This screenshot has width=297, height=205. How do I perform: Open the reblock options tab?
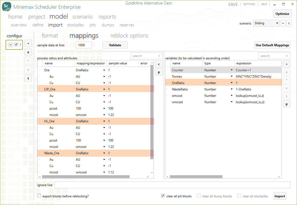(x=129, y=36)
